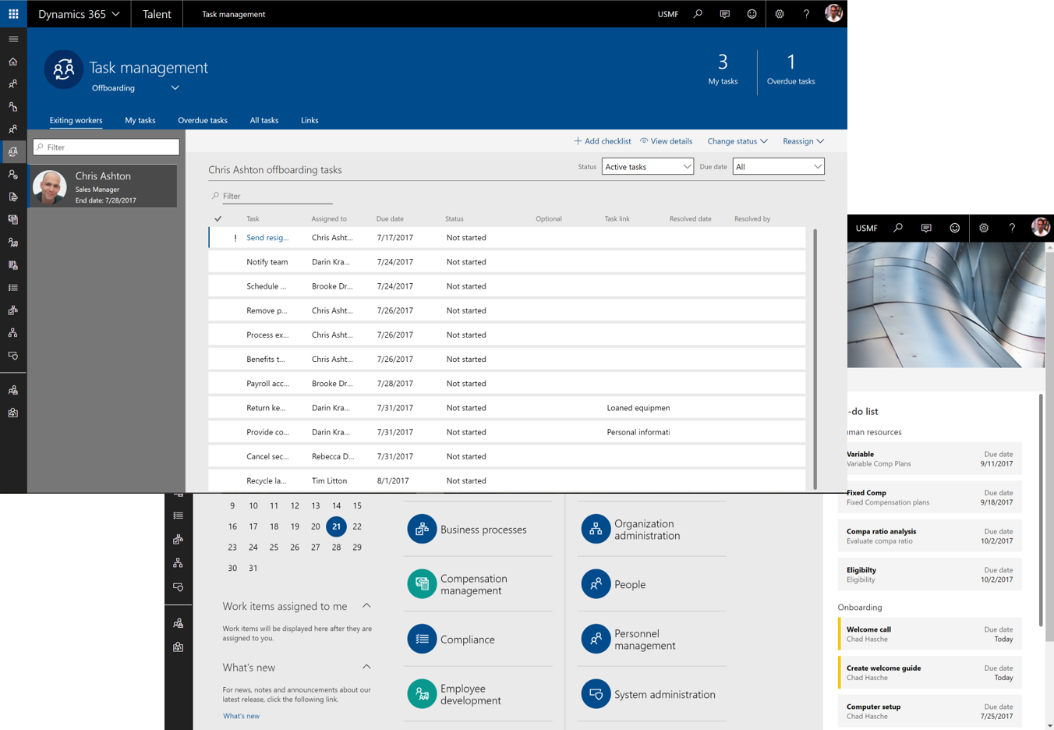Select calendar date 21

[336, 526]
